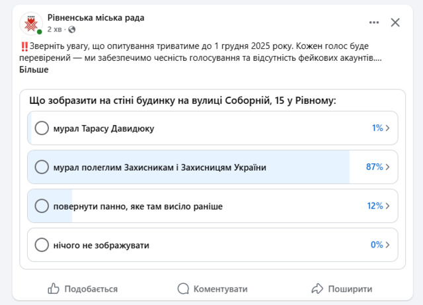
Task: Select radio for мурал полеглим Захисникам
Action: (x=42, y=167)
